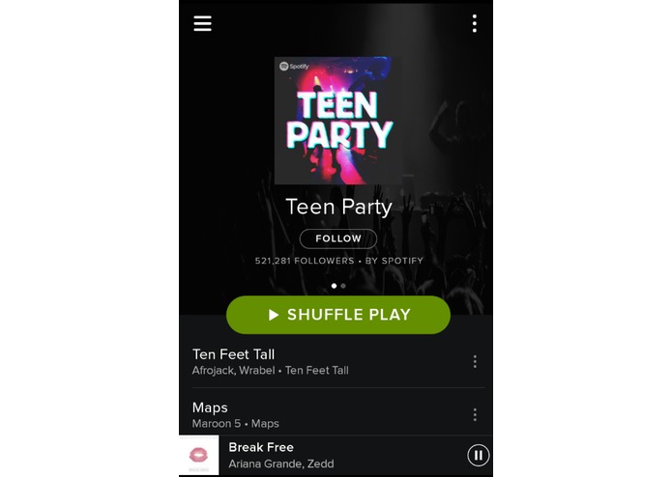Viewport: 672px width, 477px height.
Task: Switch to second page indicator dot
Action: pyautogui.click(x=343, y=286)
